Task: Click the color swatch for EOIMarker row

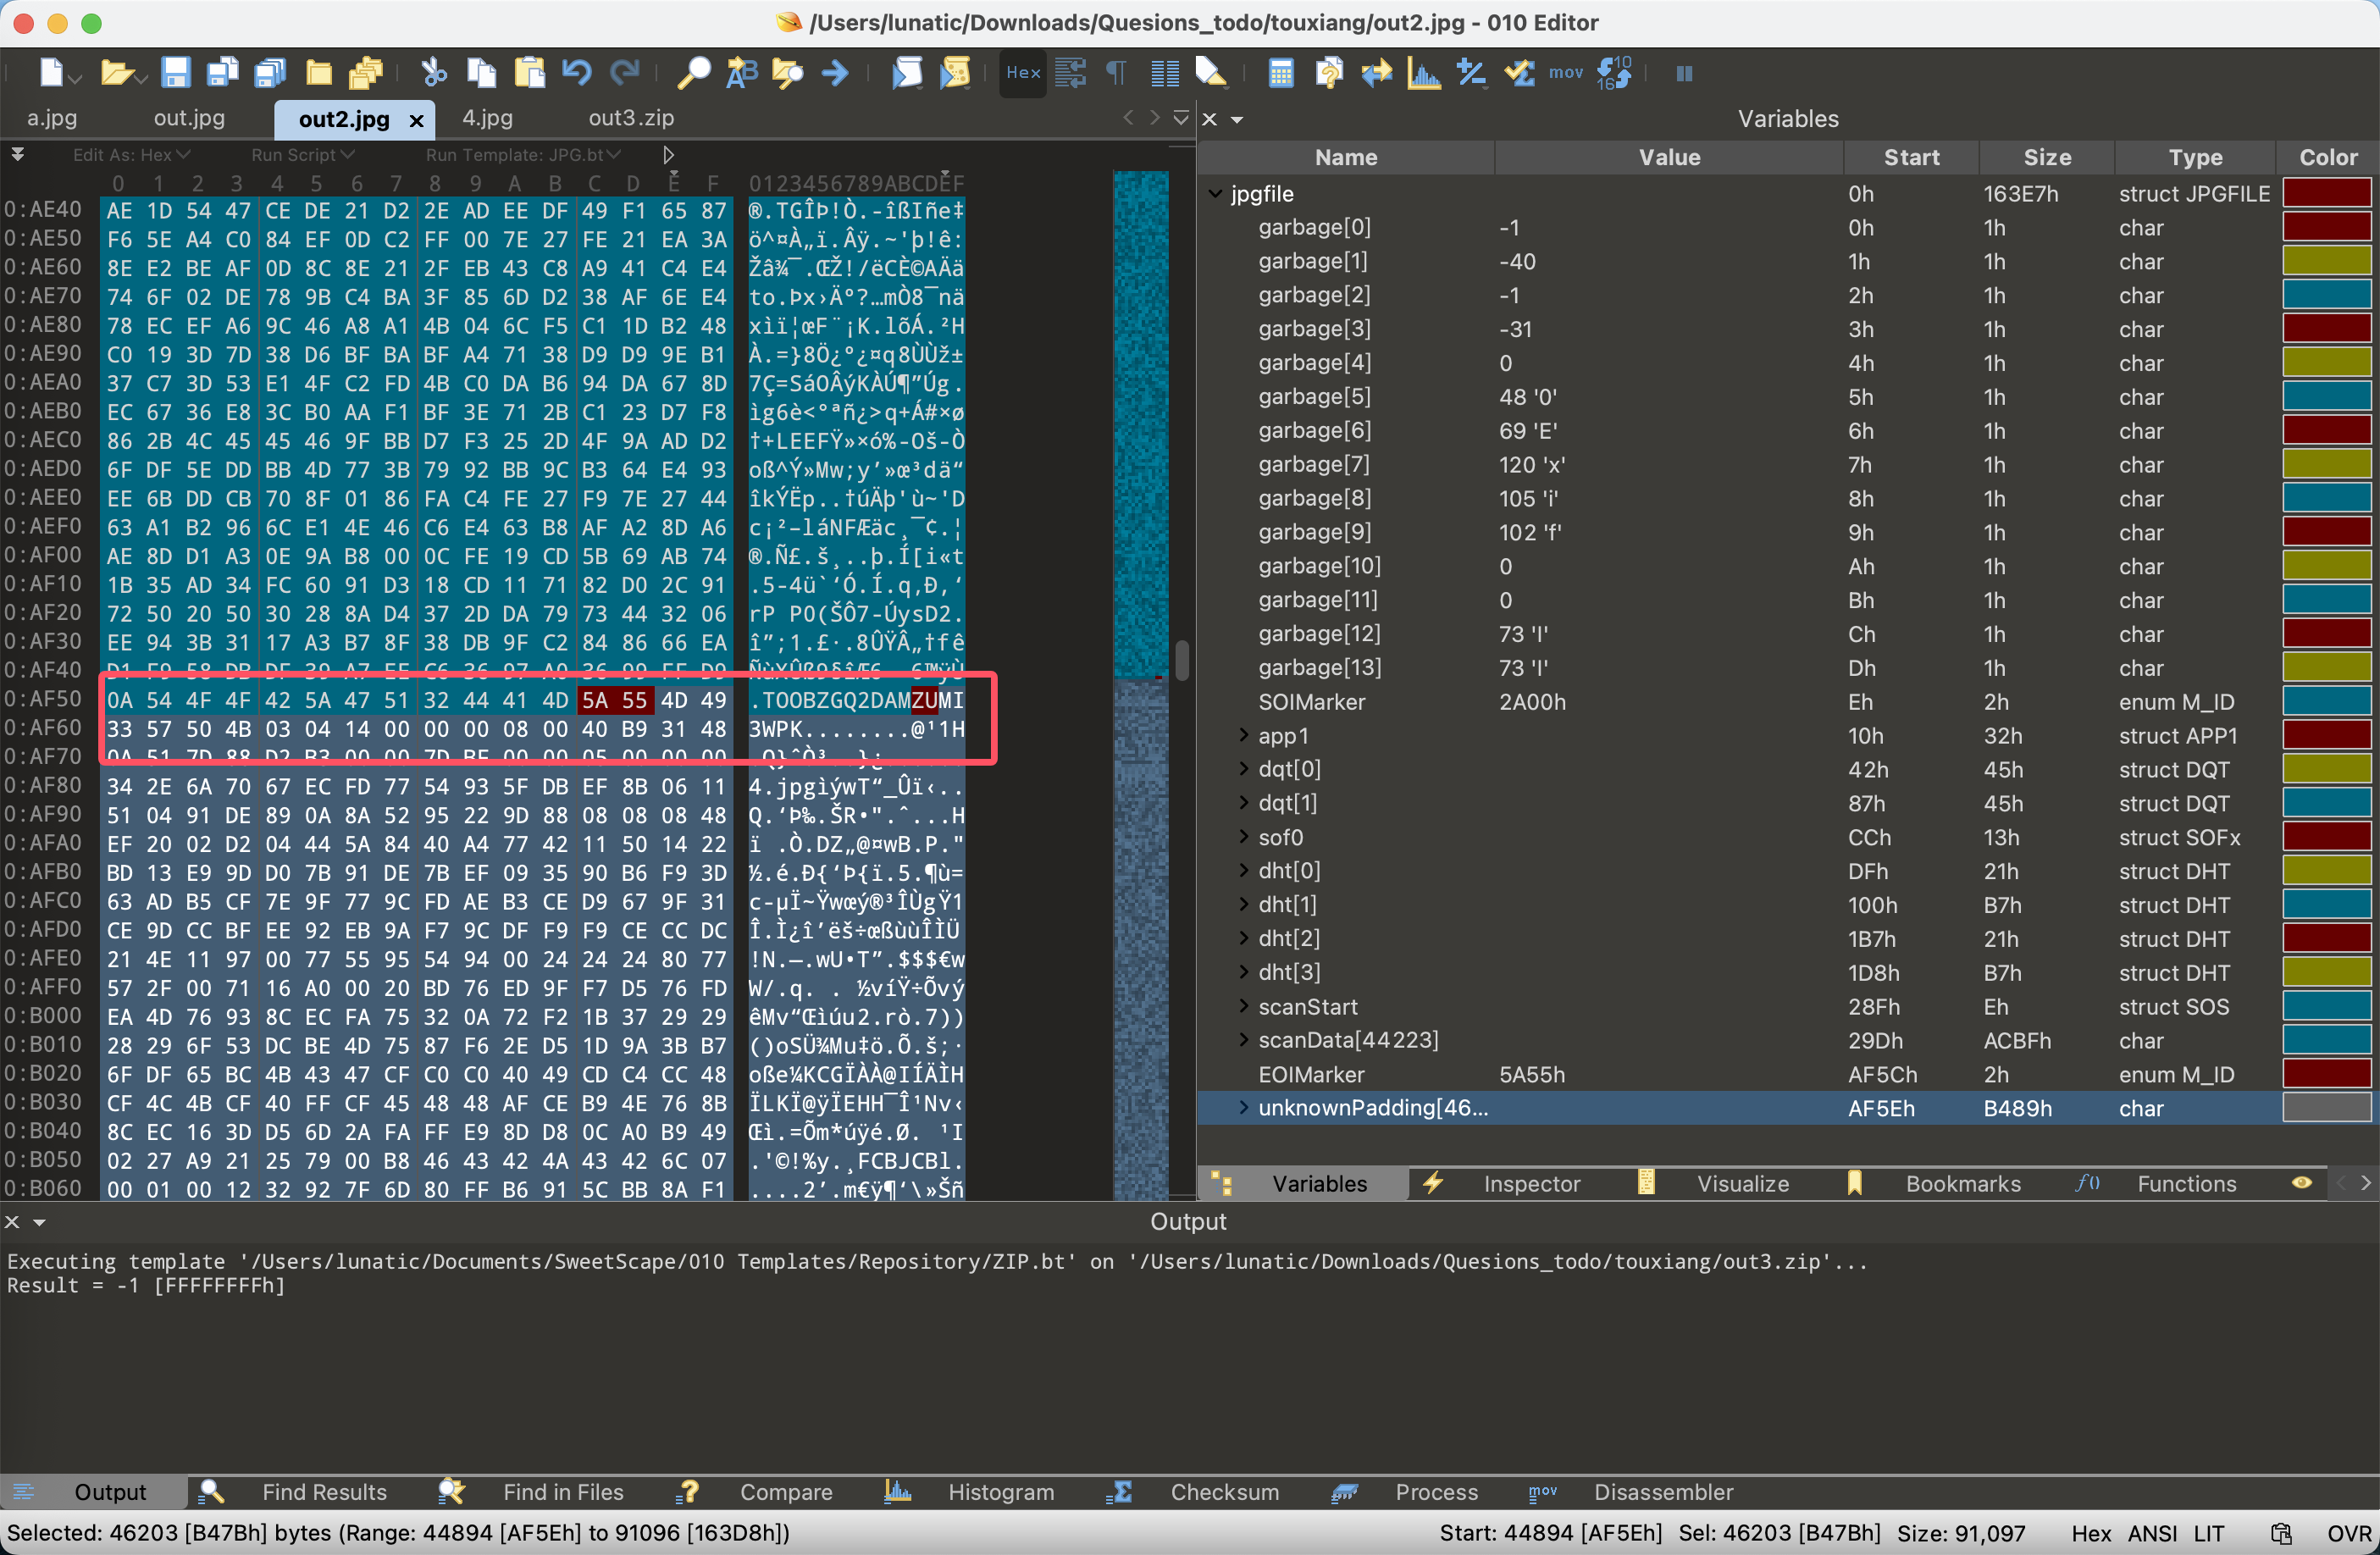Action: (x=2327, y=1074)
